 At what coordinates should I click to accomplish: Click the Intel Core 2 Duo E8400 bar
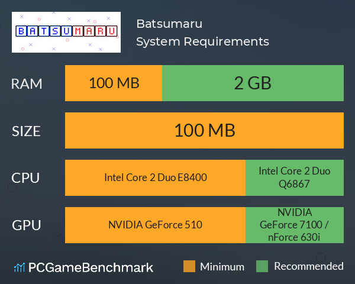155,177
